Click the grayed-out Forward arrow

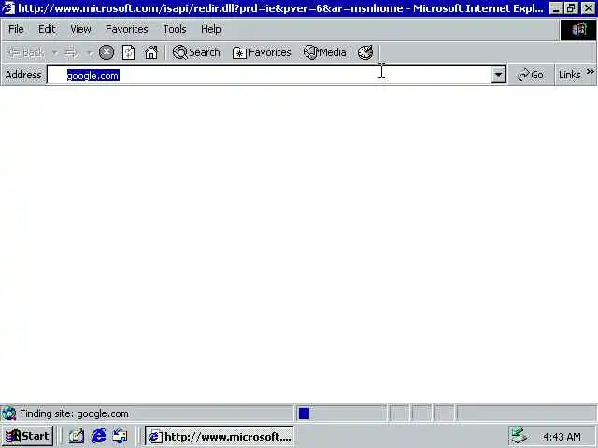pyautogui.click(x=71, y=52)
